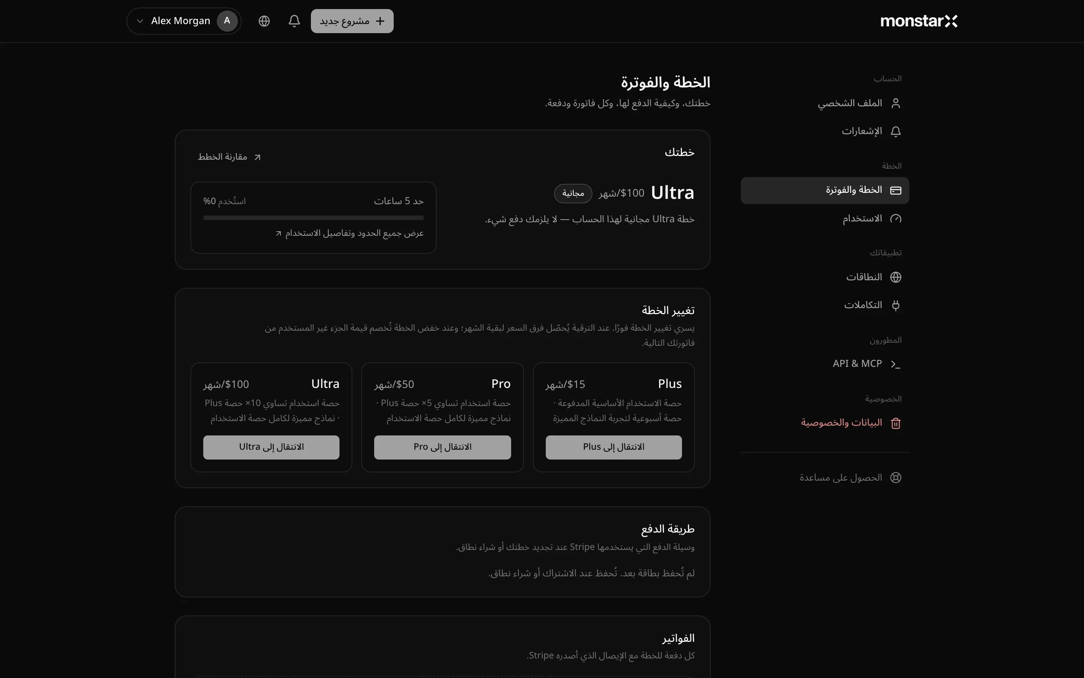Create a new project with مشروع جديد

point(352,21)
